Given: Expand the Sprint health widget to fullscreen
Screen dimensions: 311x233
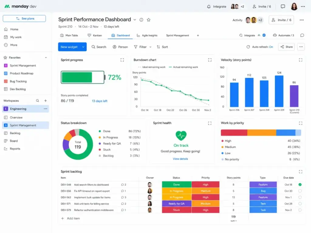Looking at the screenshot, I should (210, 123).
